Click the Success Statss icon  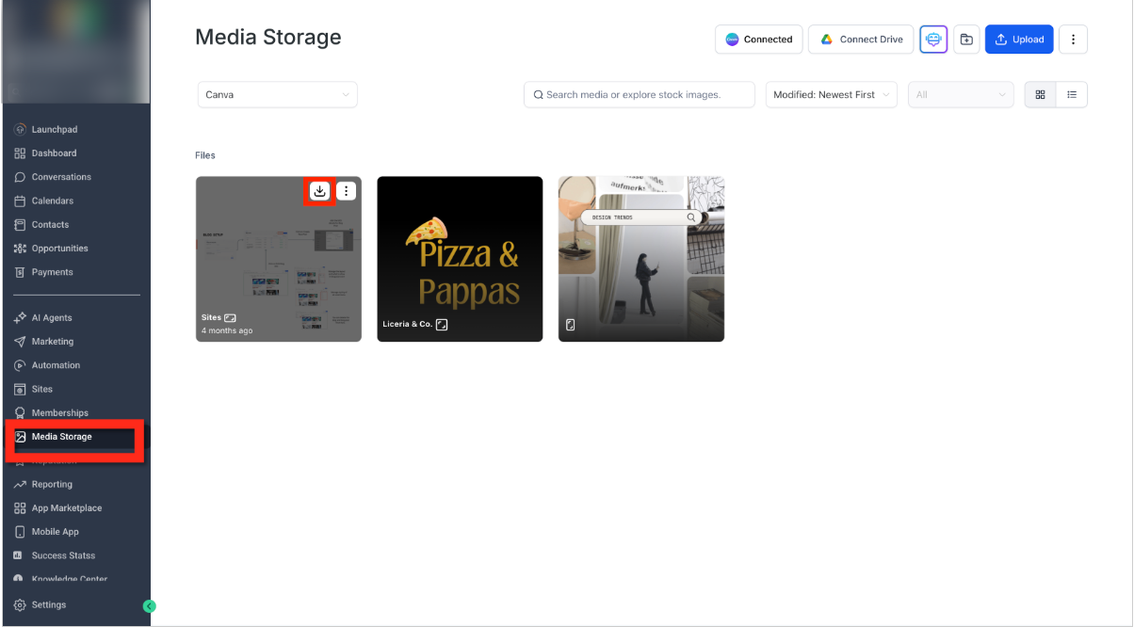click(18, 555)
